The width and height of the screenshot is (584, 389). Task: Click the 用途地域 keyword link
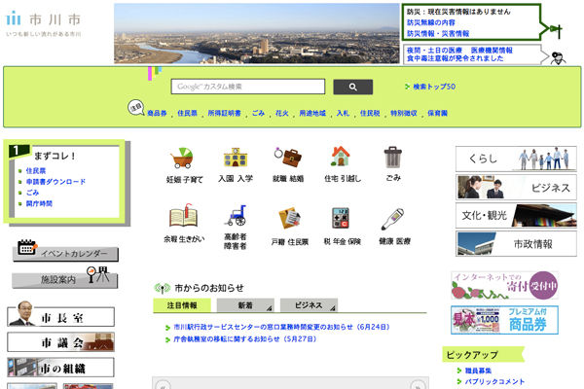[312, 113]
